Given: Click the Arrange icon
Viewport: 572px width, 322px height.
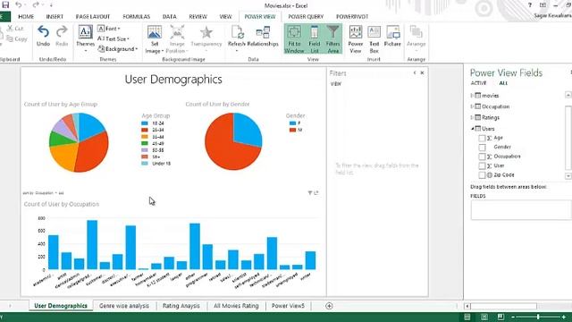Looking at the screenshot, I should click(416, 32).
